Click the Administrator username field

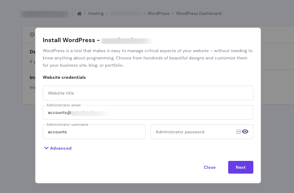pos(94,132)
